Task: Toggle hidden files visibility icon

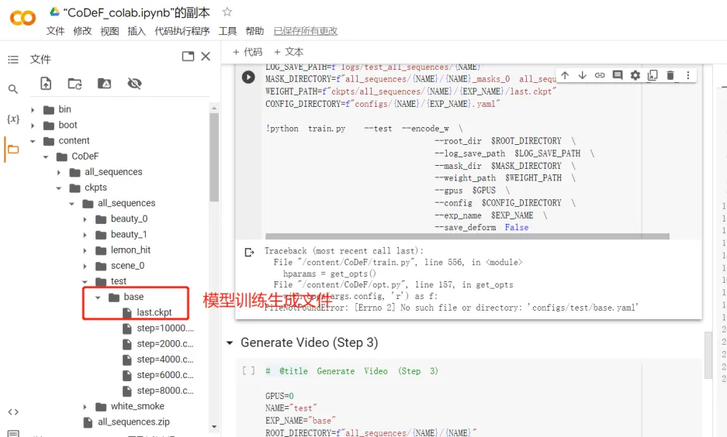Action: (x=134, y=84)
